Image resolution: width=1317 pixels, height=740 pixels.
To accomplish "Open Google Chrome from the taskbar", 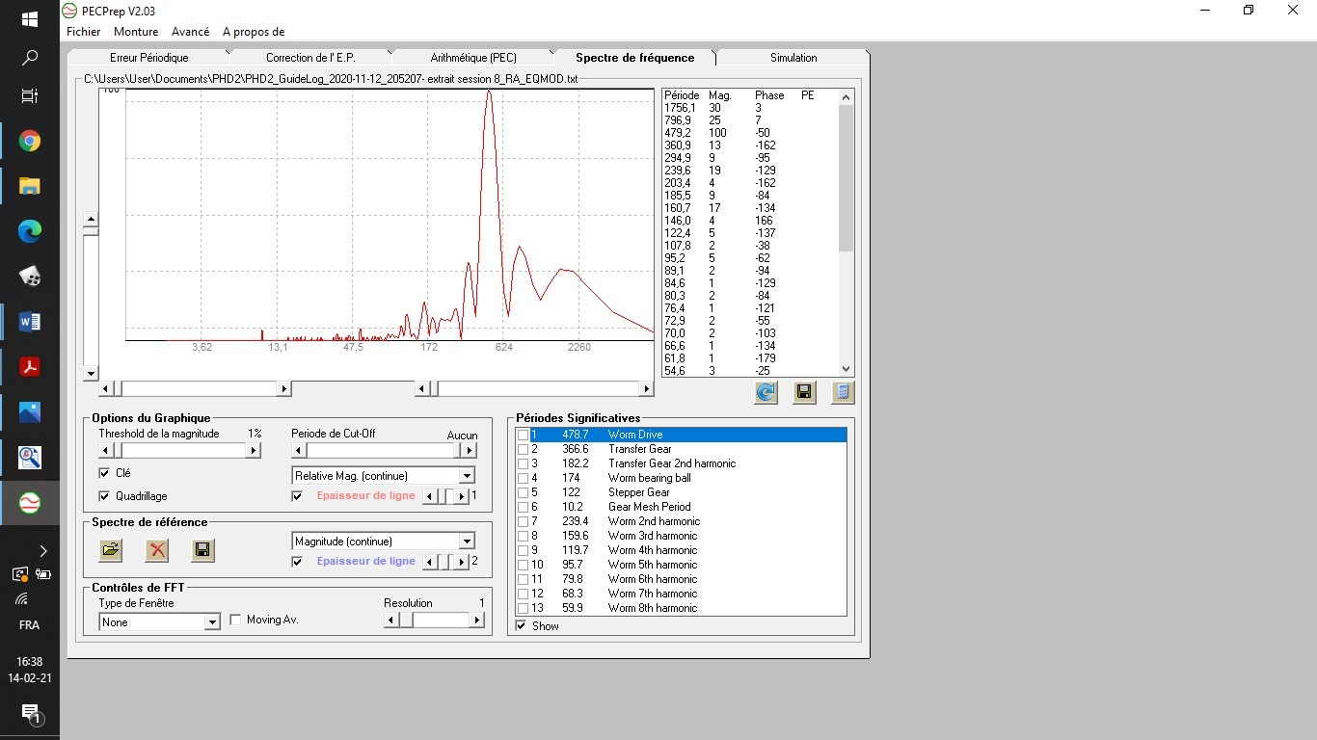I will click(30, 142).
